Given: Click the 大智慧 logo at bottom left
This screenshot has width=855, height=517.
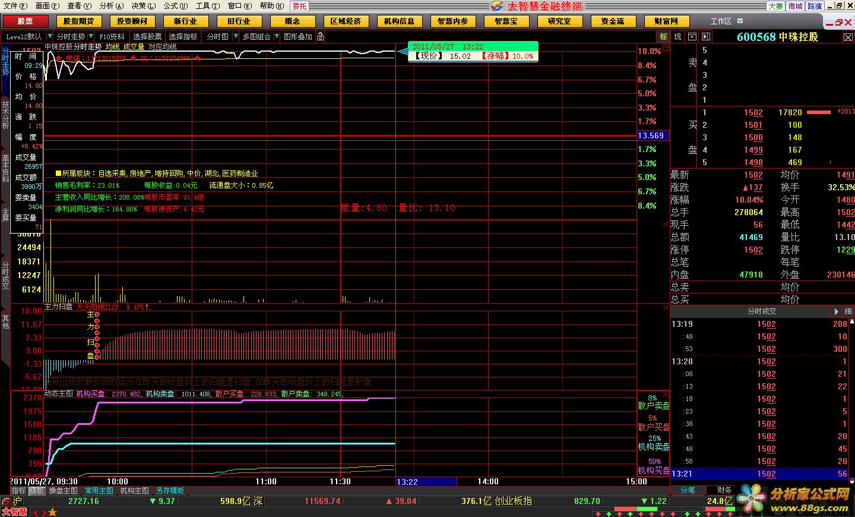Looking at the screenshot, I should [15, 512].
